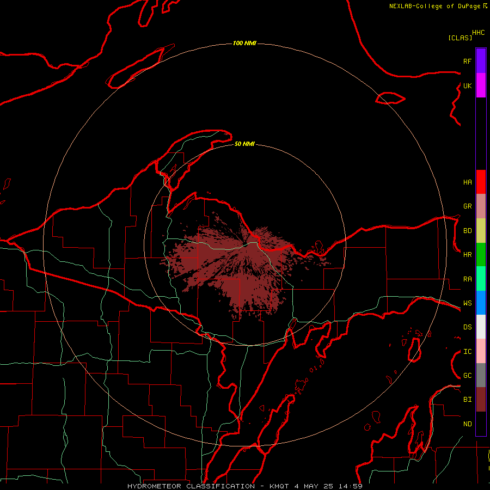
Task: Click the BI brown legend swatch
Action: coord(481,400)
